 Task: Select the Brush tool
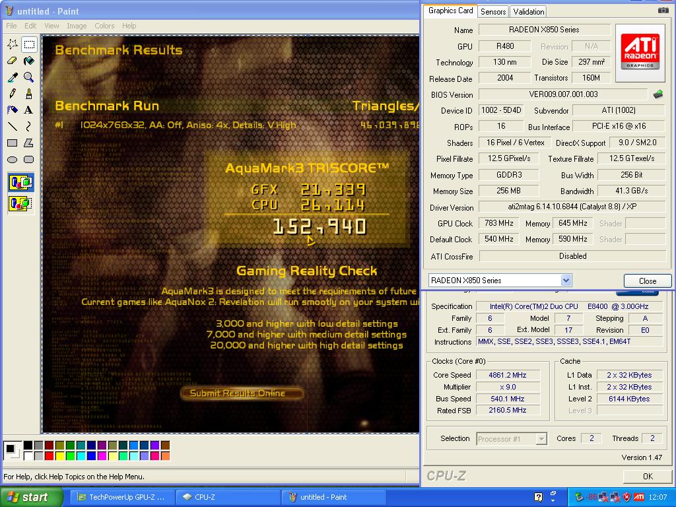click(29, 94)
